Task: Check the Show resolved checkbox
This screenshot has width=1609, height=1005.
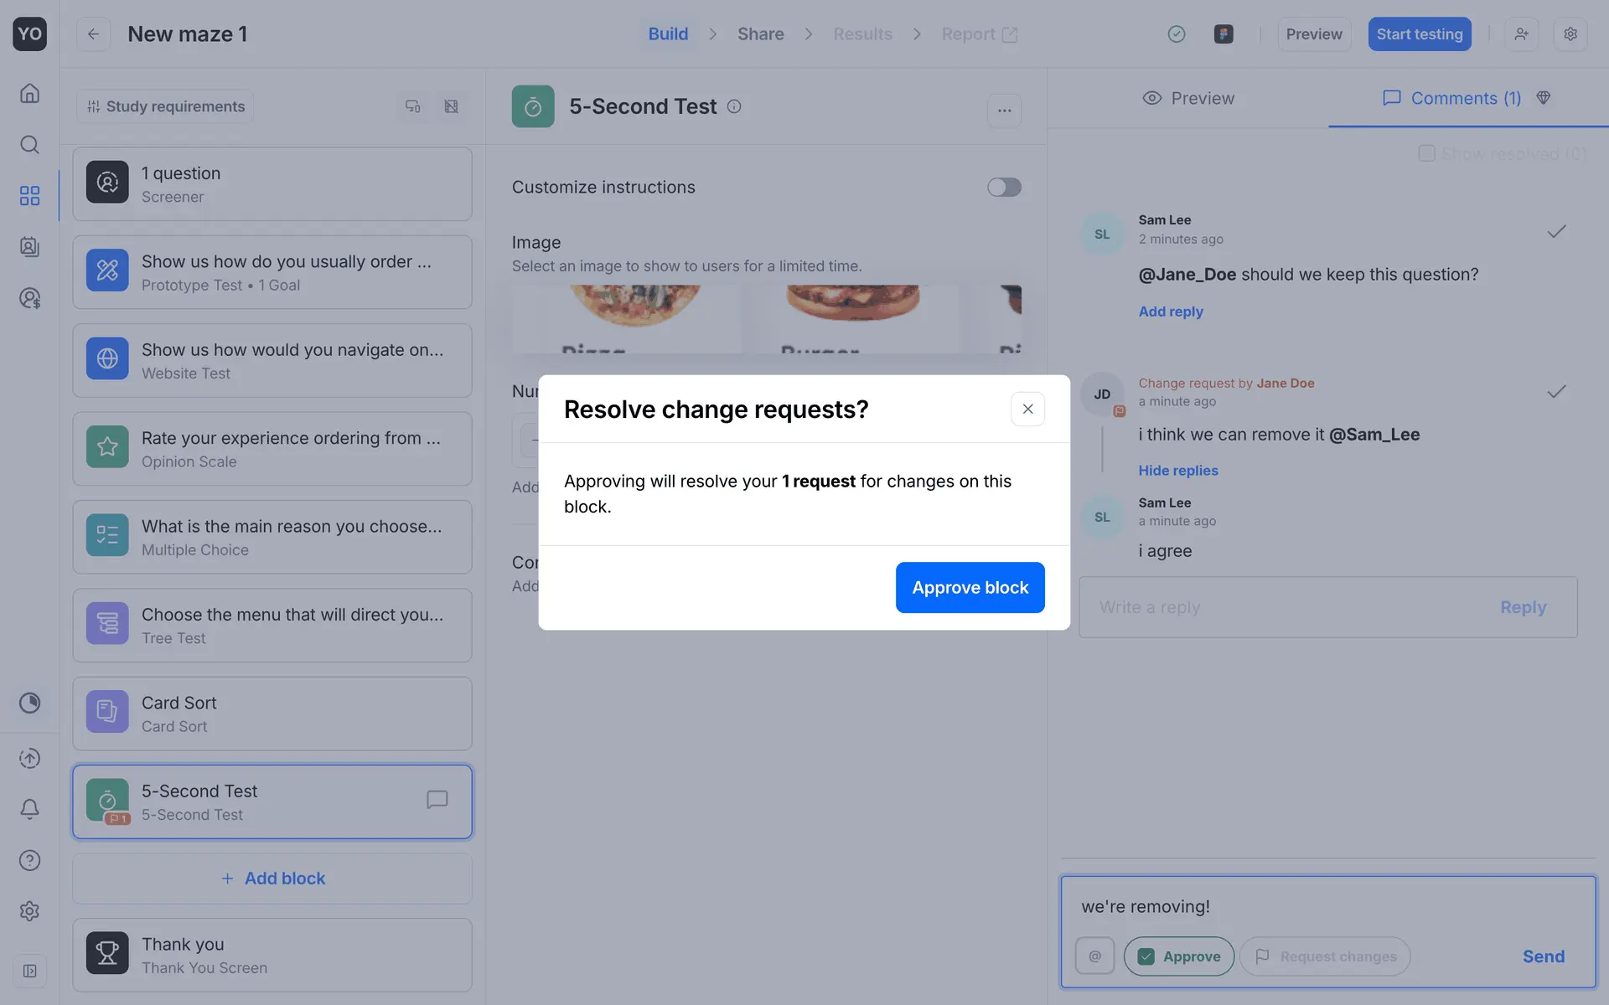Action: (1426, 153)
